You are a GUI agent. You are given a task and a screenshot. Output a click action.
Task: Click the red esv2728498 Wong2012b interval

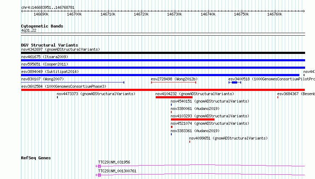coord(173,82)
